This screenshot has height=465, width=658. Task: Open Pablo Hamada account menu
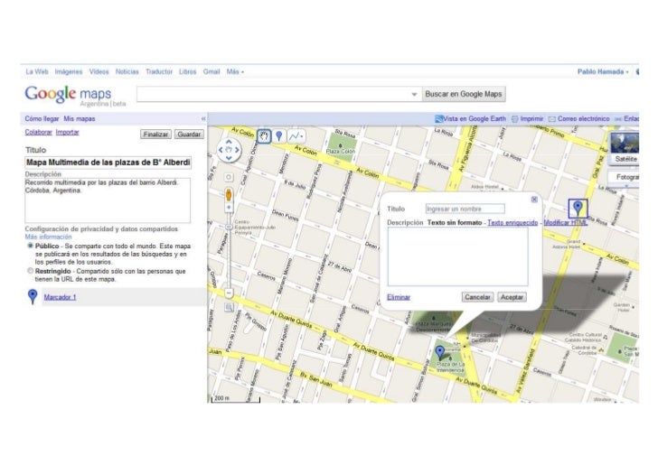(603, 71)
